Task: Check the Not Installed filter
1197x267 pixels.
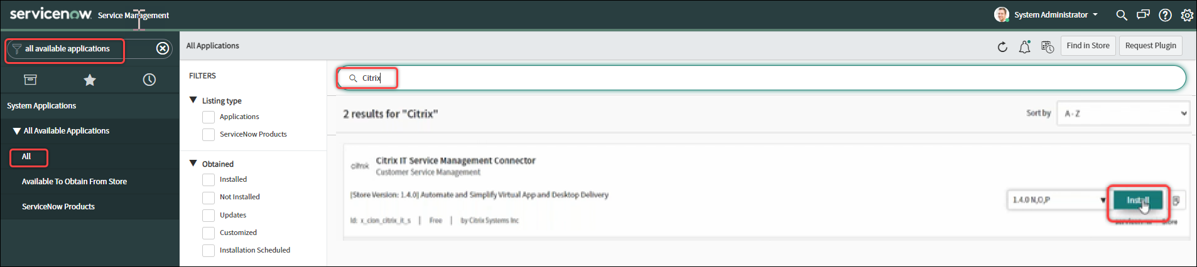Action: click(x=209, y=197)
